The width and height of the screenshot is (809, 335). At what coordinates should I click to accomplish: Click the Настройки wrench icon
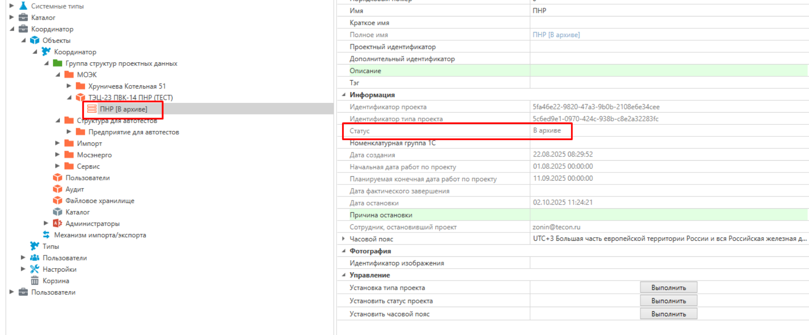(34, 269)
